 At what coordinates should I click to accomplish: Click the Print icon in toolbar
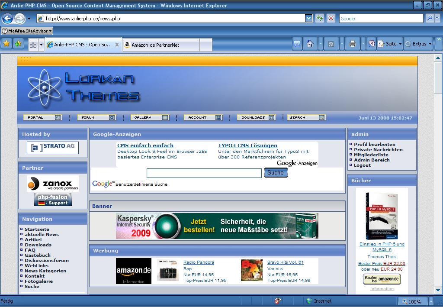pos(352,44)
